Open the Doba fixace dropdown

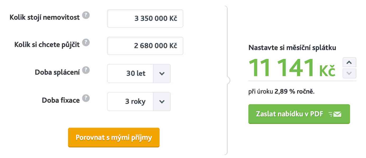pyautogui.click(x=162, y=101)
